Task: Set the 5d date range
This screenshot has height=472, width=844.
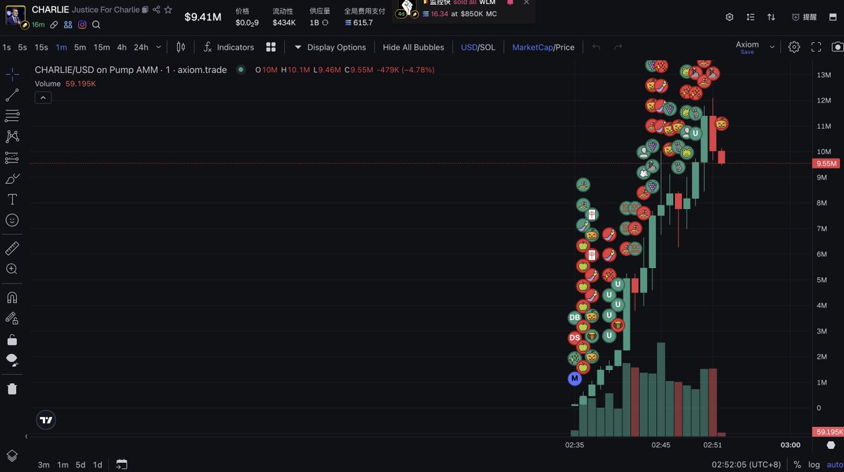Action: (x=81, y=464)
